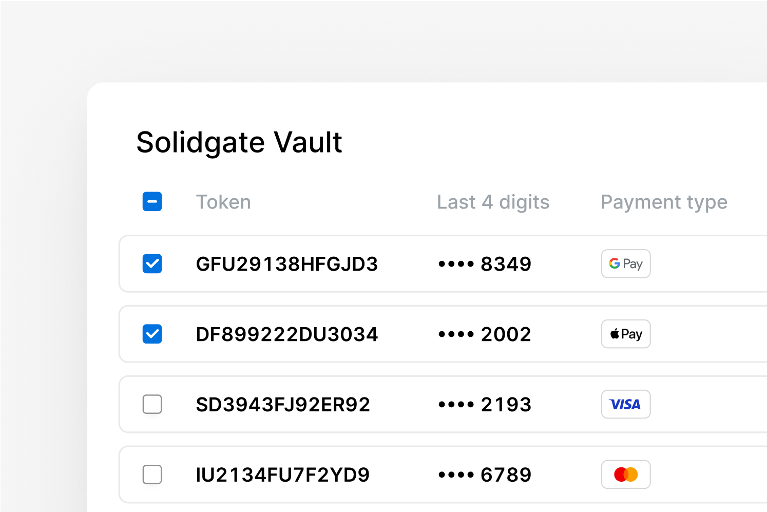Uncheck token GFU29138HFGJD3
767x512 pixels.
tap(152, 263)
